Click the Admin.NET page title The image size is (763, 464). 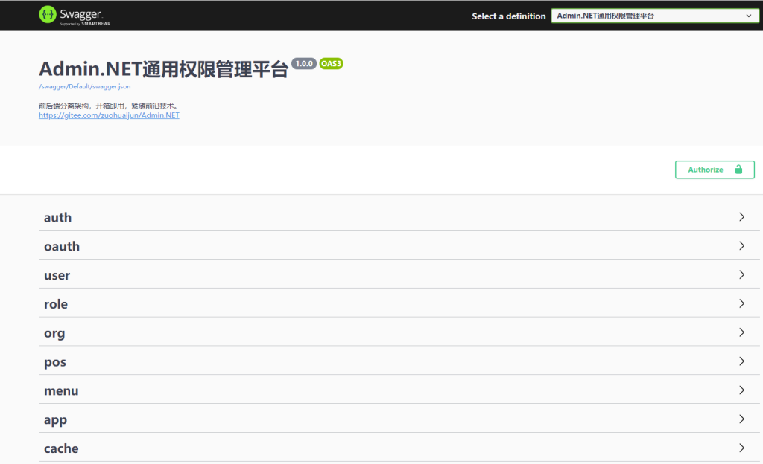coord(163,69)
